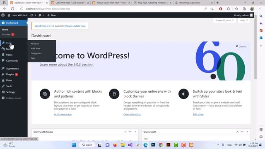The height and width of the screenshot is (149, 265).
Task: Open Learn more about the 6.0.3 version
Action: 66,65
